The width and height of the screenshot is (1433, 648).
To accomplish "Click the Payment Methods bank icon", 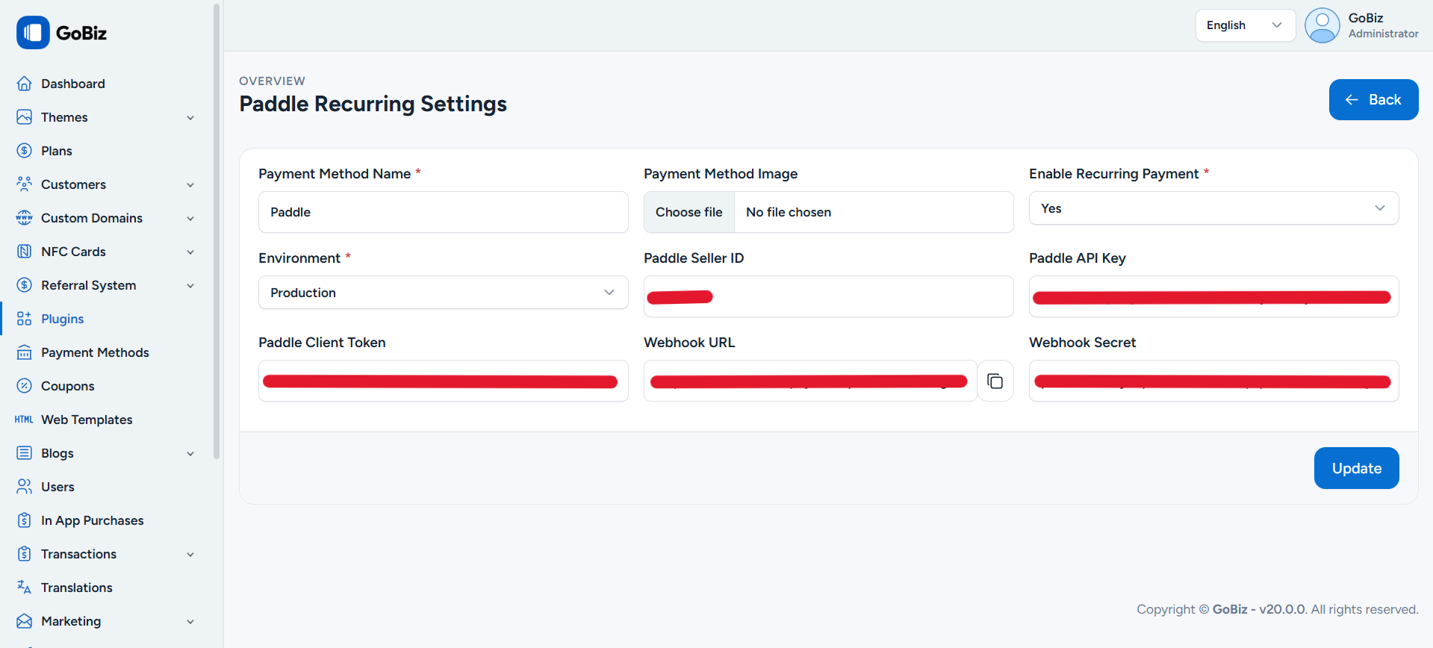I will 25,352.
